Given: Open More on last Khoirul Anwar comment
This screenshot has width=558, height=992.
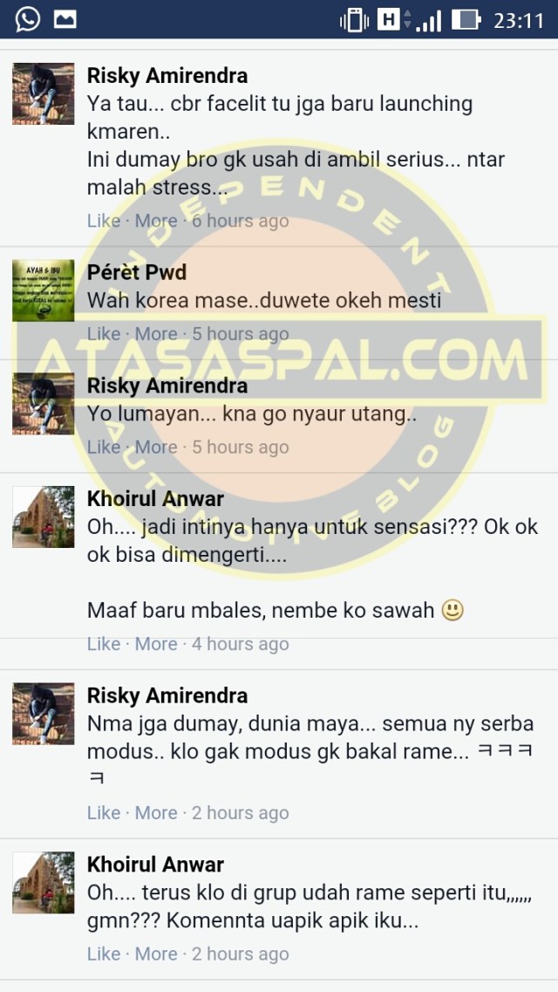Looking at the screenshot, I should (156, 954).
